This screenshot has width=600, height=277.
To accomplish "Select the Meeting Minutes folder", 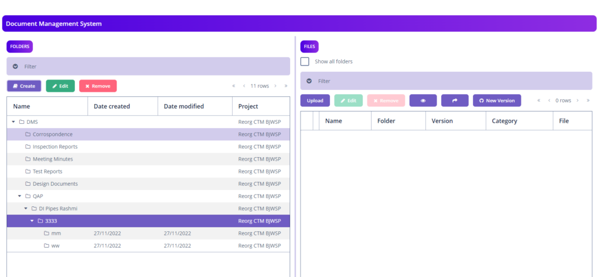I will click(53, 159).
